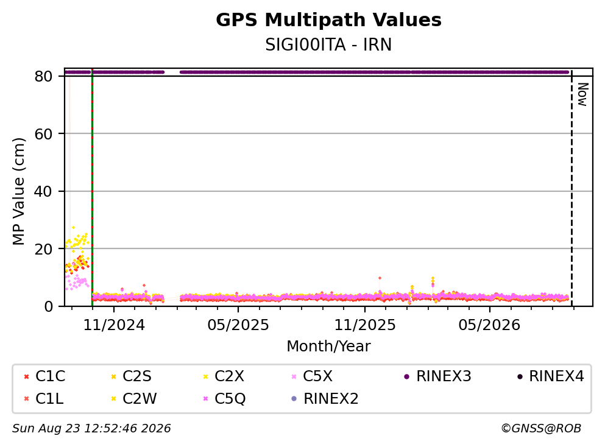The width and height of the screenshot is (605, 447).
Task: Click the RINEX2 legend dot
Action: (x=294, y=399)
